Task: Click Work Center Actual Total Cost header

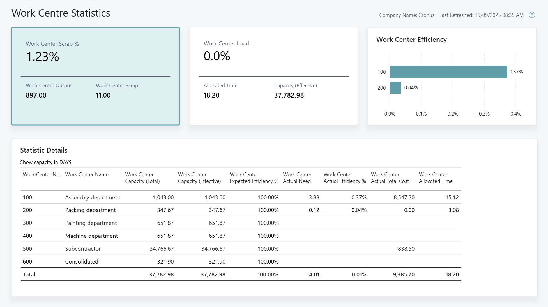Action: point(390,178)
